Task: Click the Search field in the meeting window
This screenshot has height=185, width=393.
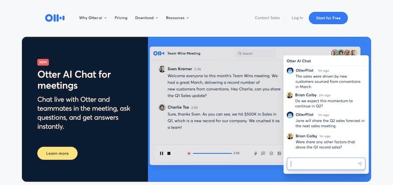Action: click(x=255, y=54)
